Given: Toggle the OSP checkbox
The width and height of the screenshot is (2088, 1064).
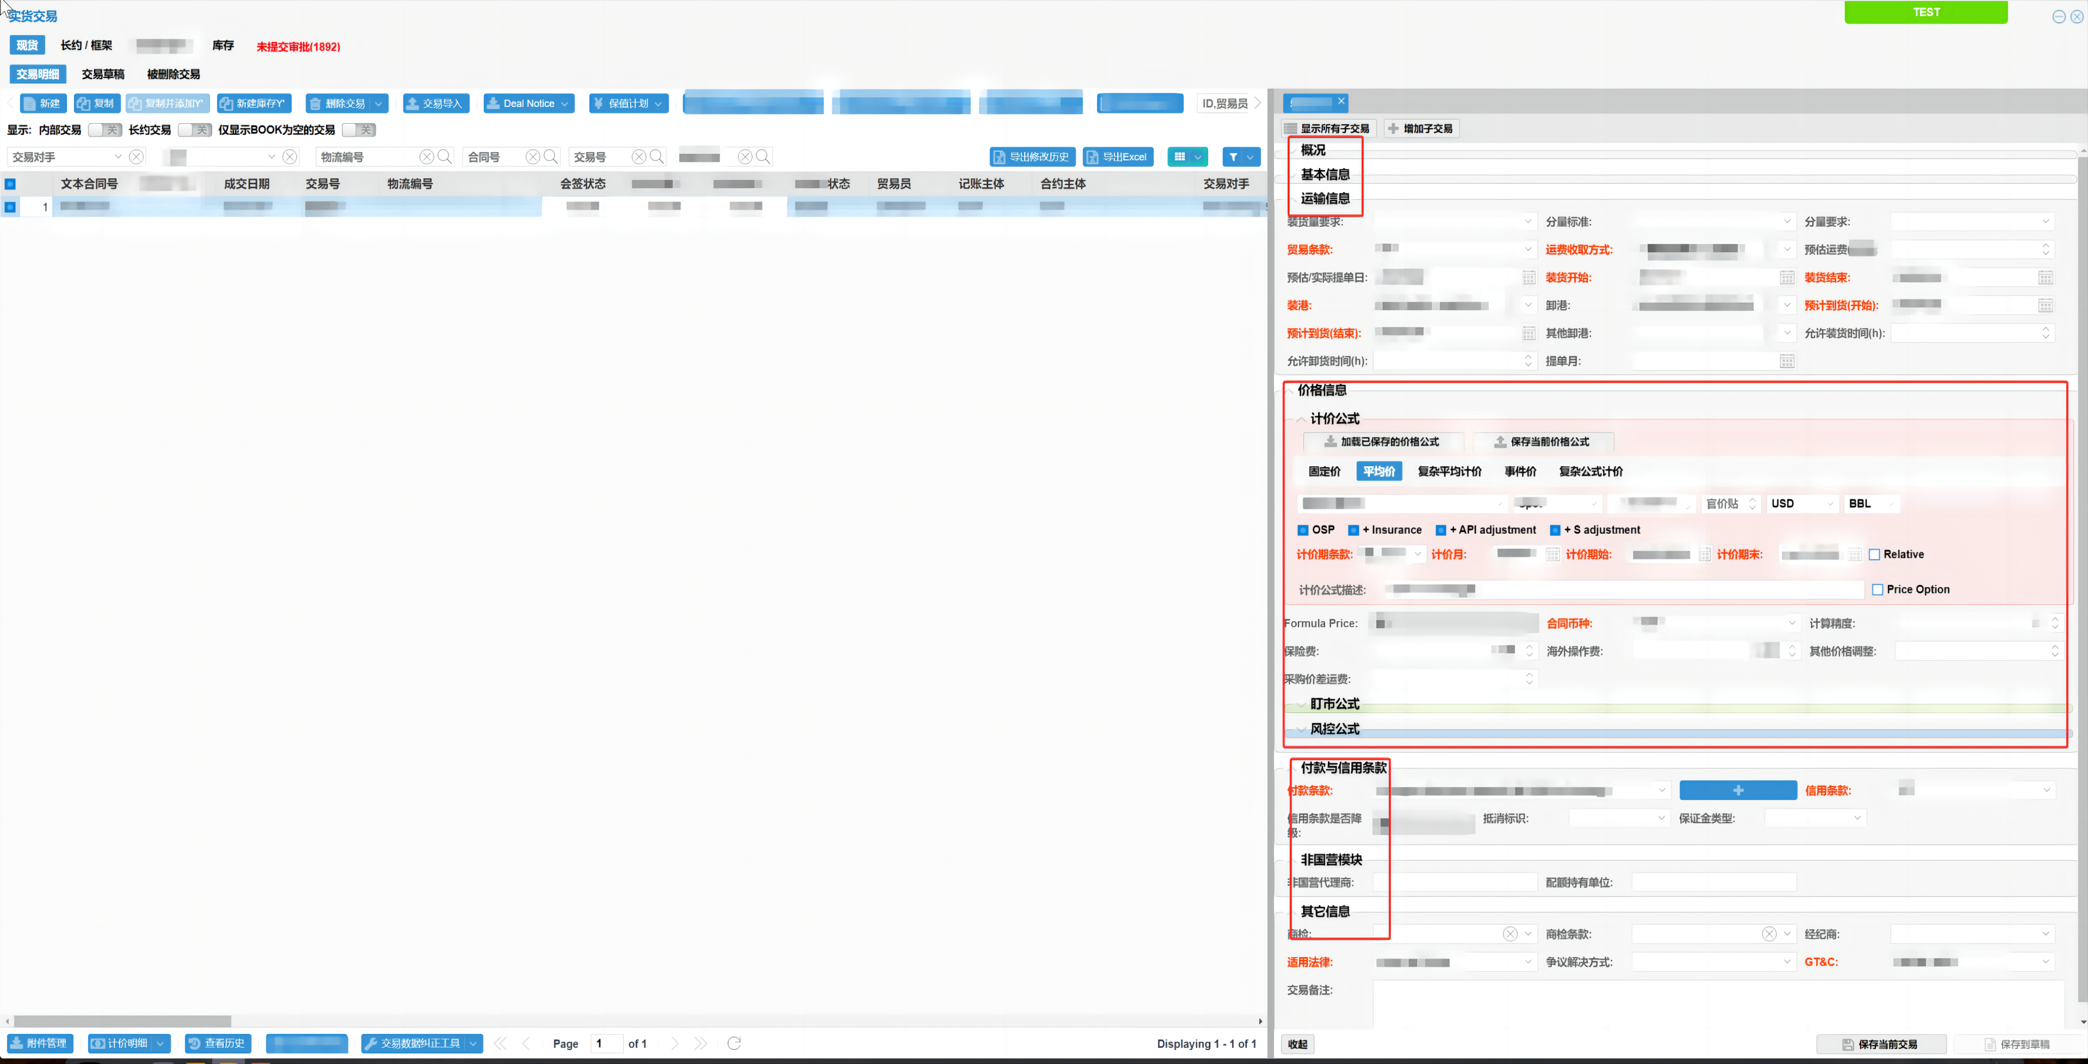Looking at the screenshot, I should pyautogui.click(x=1303, y=530).
